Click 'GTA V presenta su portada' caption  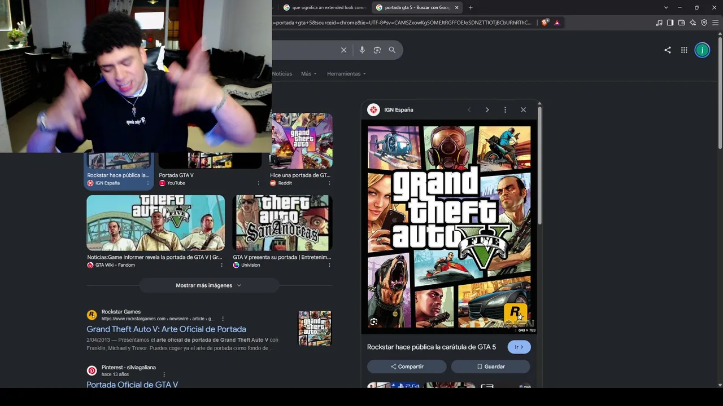tap(282, 257)
